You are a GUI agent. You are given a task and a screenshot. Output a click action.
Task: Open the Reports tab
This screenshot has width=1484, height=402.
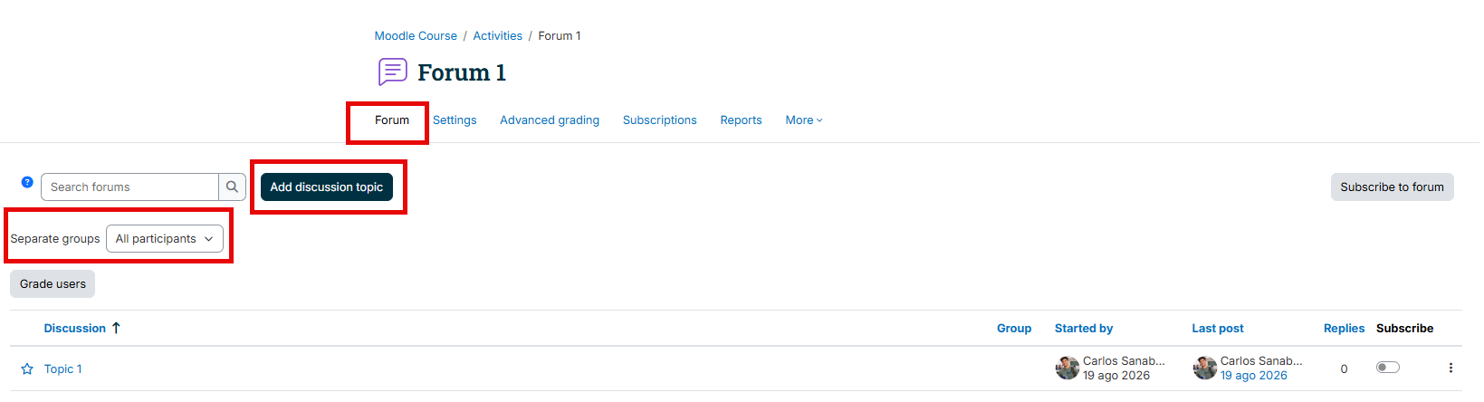(741, 120)
